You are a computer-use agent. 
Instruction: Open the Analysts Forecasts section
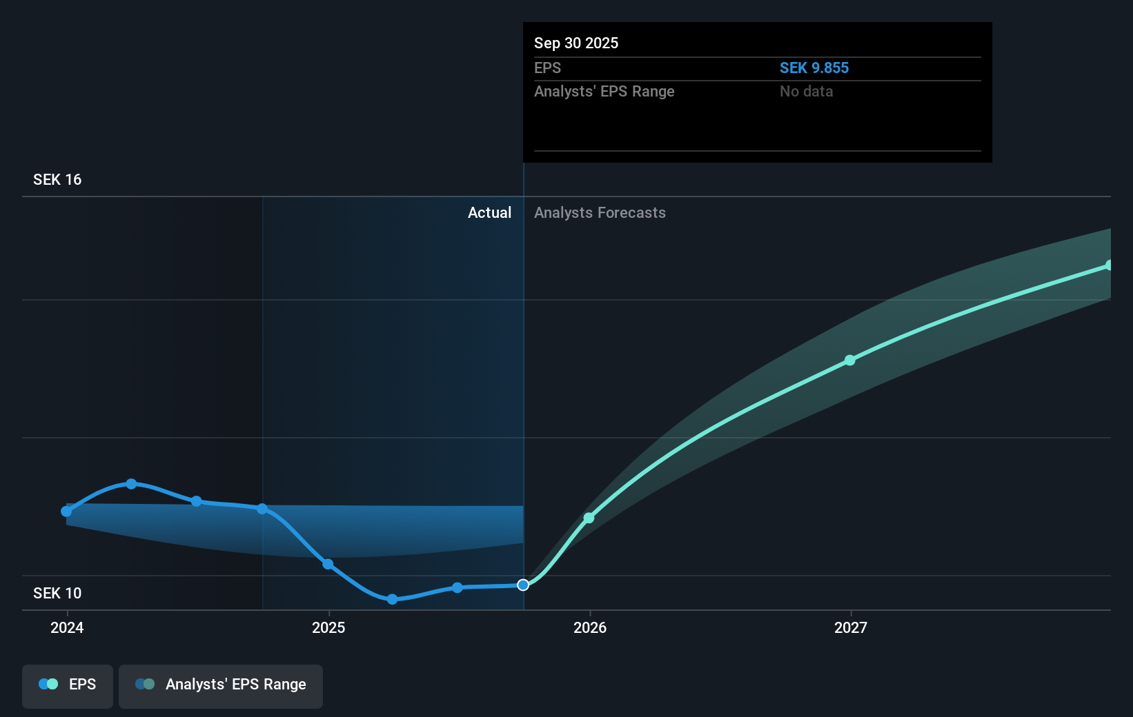pos(600,212)
